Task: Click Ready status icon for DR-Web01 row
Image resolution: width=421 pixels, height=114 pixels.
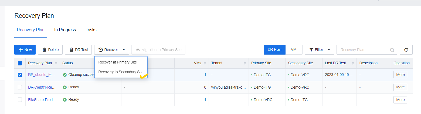Action: (65, 87)
